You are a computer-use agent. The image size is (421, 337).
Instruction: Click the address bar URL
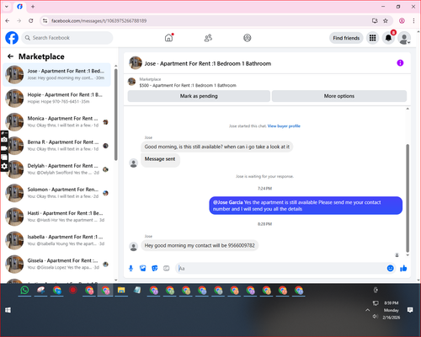tap(99, 21)
